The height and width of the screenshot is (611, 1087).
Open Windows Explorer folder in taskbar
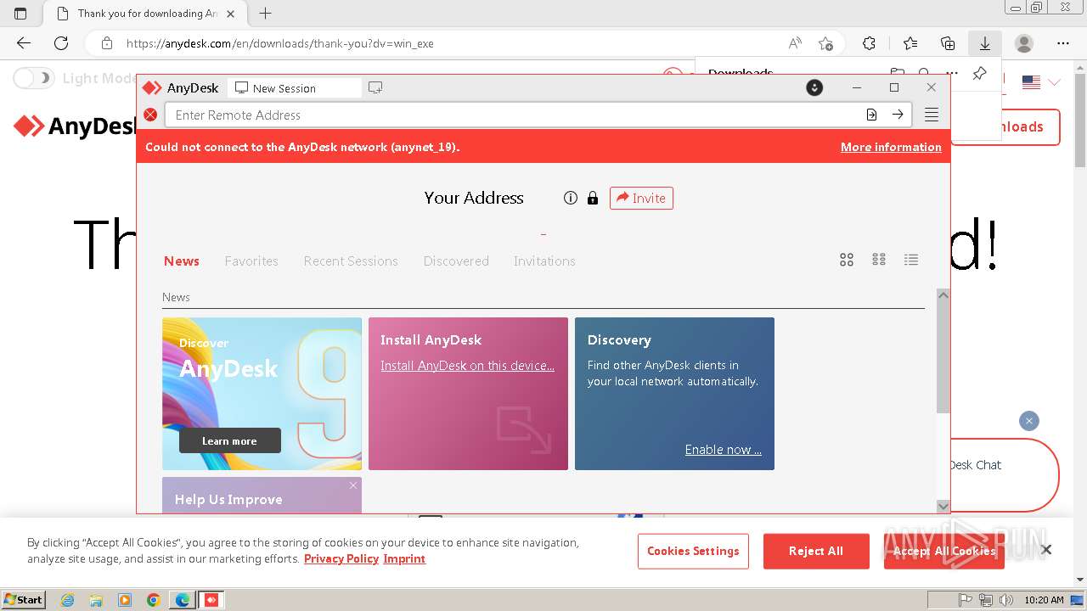click(96, 600)
